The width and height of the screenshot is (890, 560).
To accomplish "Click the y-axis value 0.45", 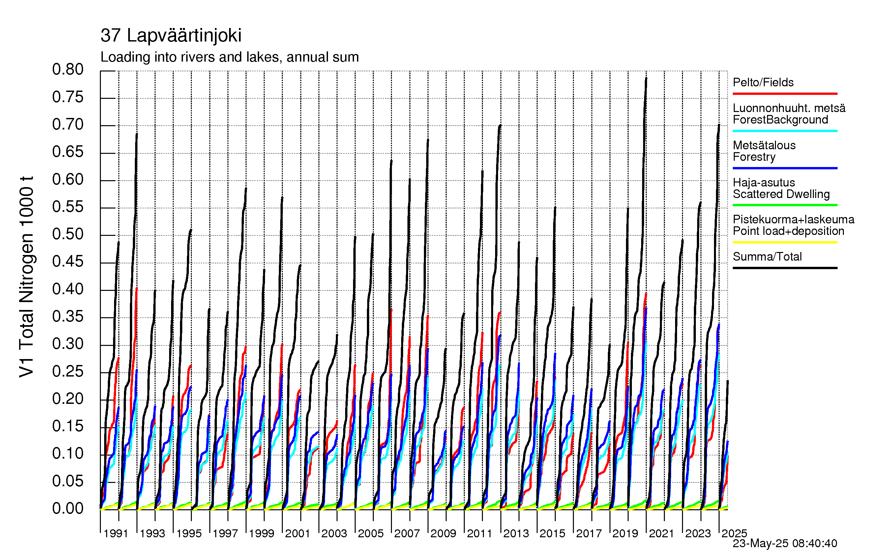I will [68, 262].
